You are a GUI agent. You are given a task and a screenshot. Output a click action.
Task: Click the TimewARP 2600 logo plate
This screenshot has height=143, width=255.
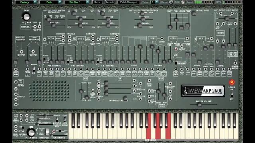[203, 91]
